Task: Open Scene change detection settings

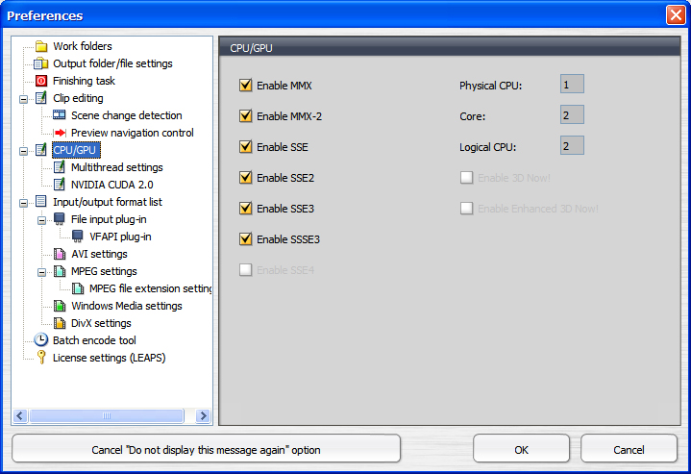Action: coord(127,115)
